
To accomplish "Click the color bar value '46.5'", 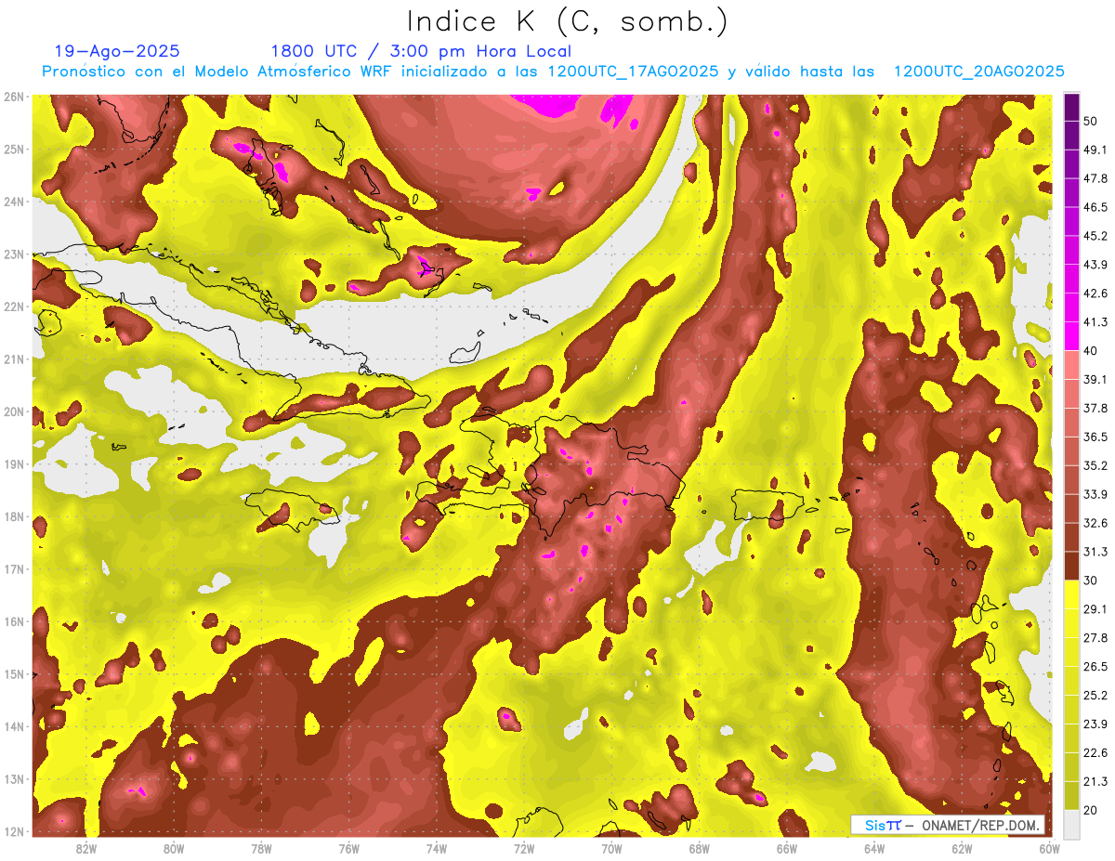I will click(1095, 207).
